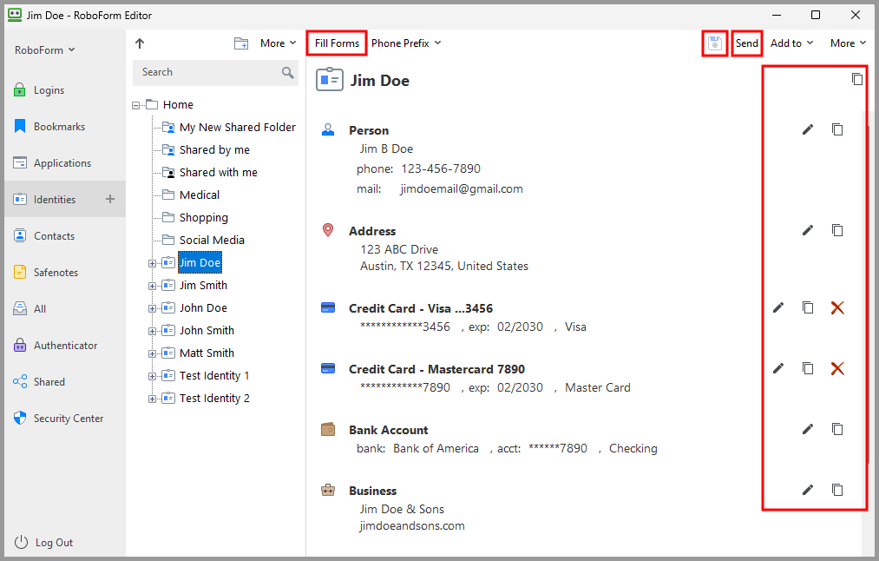Expand John Doe tree node
Screen dimensions: 879x561
click(152, 308)
